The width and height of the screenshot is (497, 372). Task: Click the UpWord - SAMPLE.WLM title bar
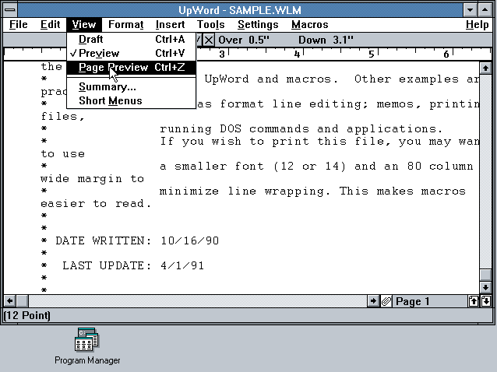(240, 10)
